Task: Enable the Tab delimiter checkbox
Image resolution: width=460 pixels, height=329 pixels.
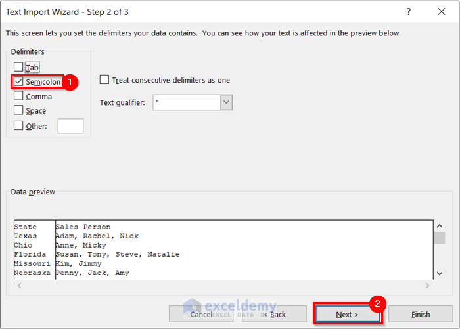Action: (18, 67)
